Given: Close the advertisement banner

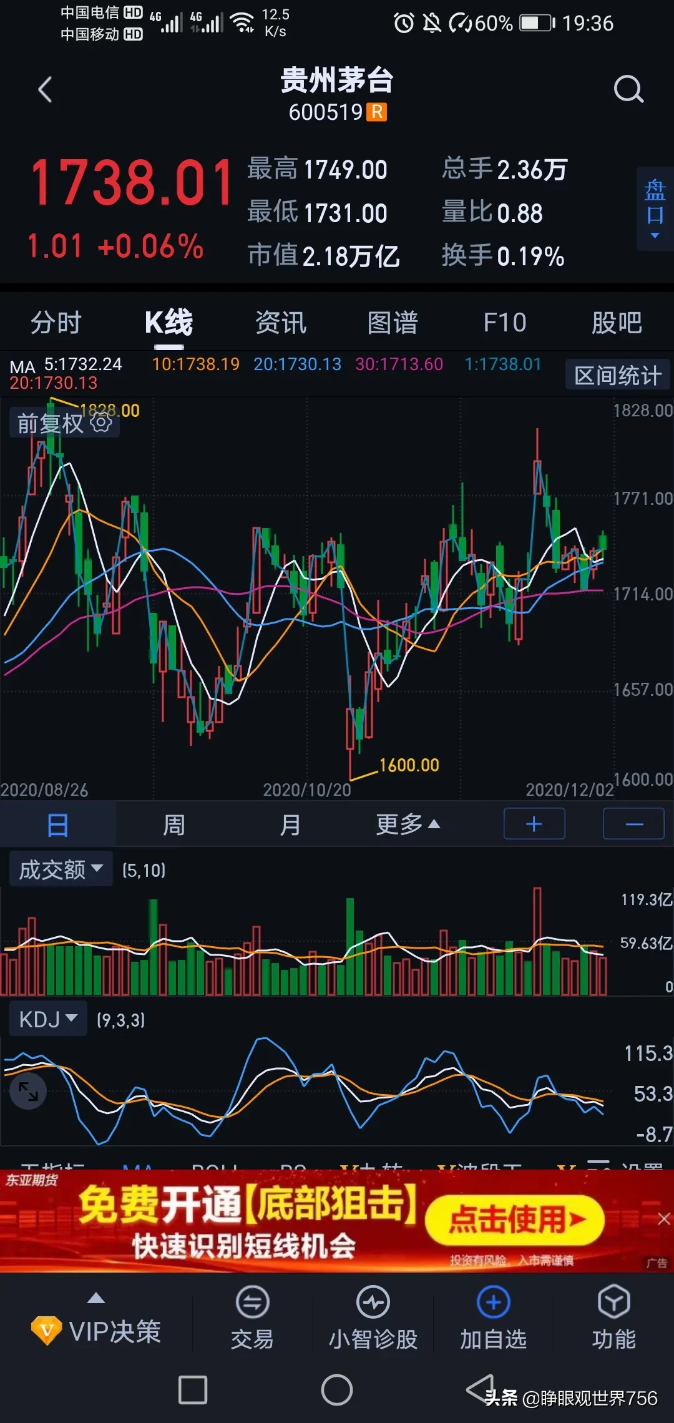Looking at the screenshot, I should click(x=664, y=1219).
